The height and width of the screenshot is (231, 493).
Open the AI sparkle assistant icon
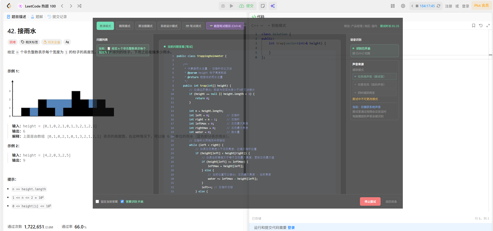click(273, 6)
